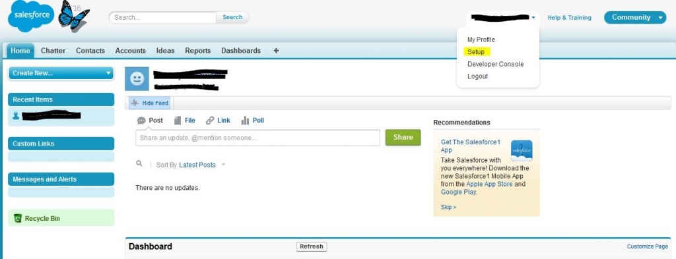Screen dimensions: 676x259
Task: Click the Link chain icon
Action: tap(210, 121)
